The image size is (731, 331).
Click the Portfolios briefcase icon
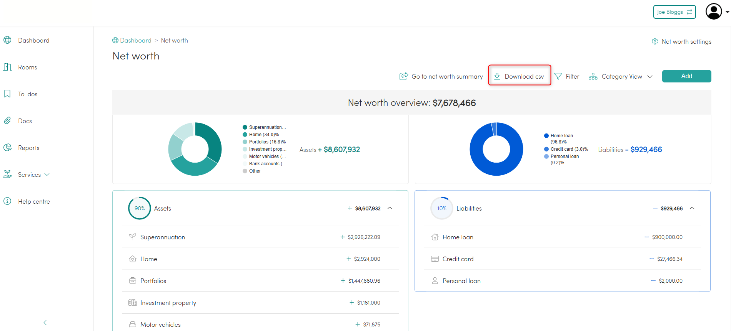pos(133,280)
